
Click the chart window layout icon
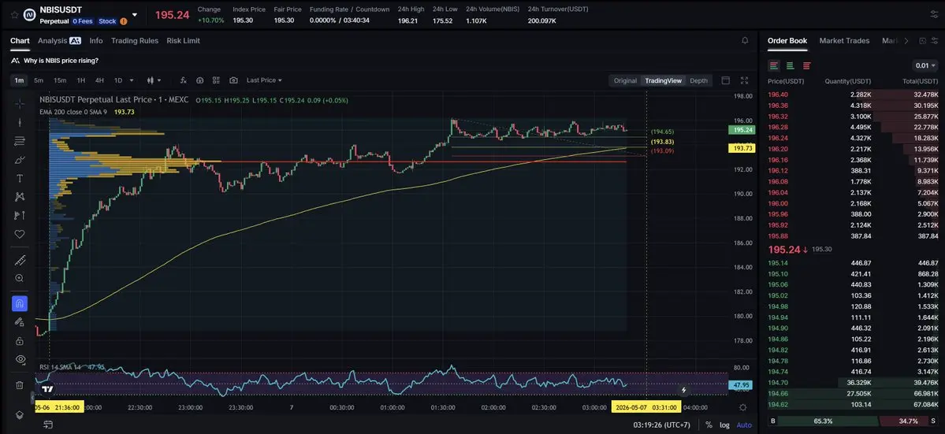(x=726, y=80)
